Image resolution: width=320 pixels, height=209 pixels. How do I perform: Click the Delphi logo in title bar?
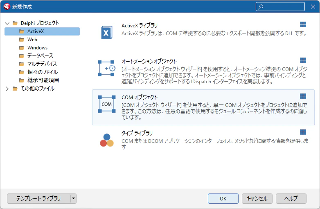click(x=7, y=7)
